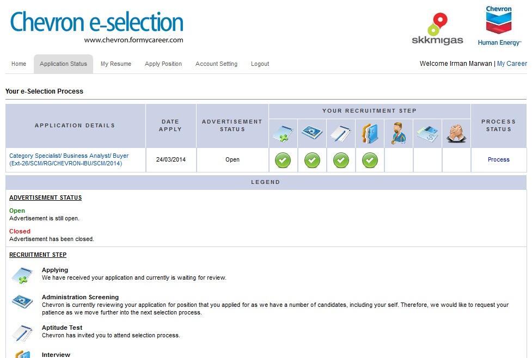Screen dimensions: 532x358
Task: Click green checkmark under Aptitude Test step
Action: 341,160
